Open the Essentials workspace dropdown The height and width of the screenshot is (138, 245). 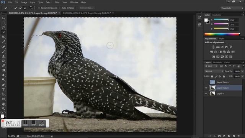click(232, 8)
